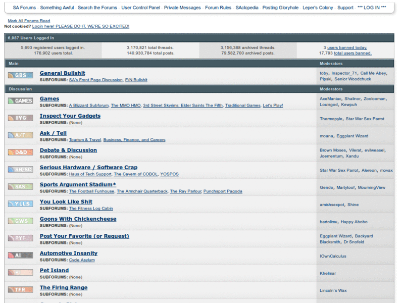404x303 pixels.
Task: Open Sports Argument Stadium forum
Action: 78,184
